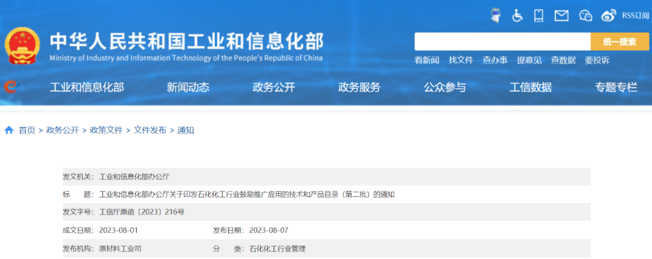Click the RSS订阅 link

tap(635, 16)
